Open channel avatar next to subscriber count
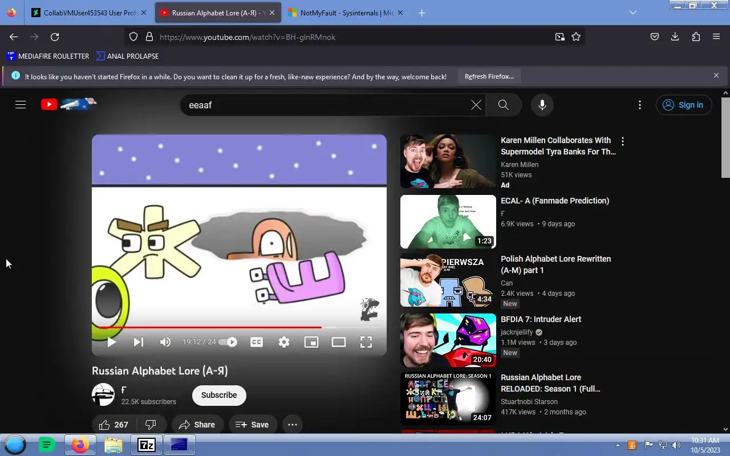Image resolution: width=730 pixels, height=456 pixels. click(x=103, y=394)
